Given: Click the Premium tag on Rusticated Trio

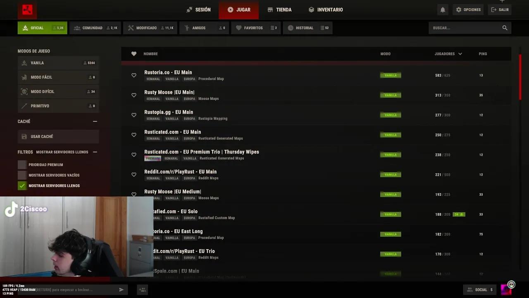Looking at the screenshot, I should click(x=153, y=159).
